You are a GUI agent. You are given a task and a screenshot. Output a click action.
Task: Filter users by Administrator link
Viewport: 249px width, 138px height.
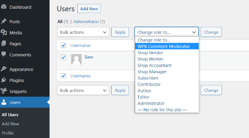tap(86, 22)
